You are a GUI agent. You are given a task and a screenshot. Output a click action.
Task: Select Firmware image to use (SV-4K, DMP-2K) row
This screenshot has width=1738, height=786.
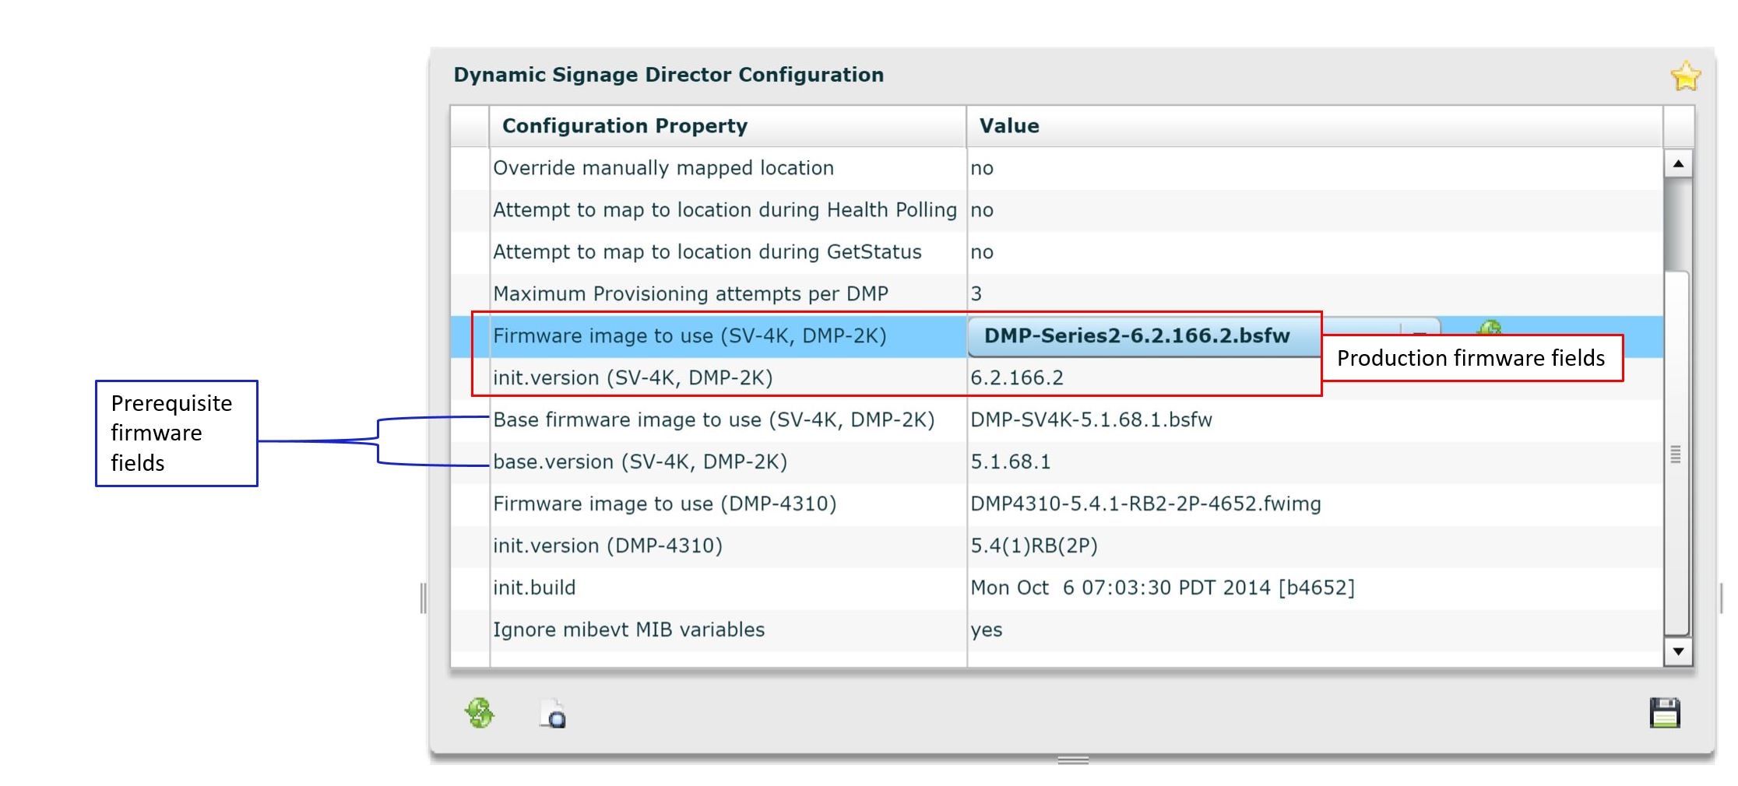[x=1057, y=336]
